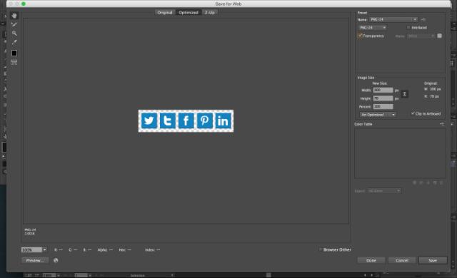
Task: Toggle the Clip to Artboard checkbox
Action: (x=413, y=113)
